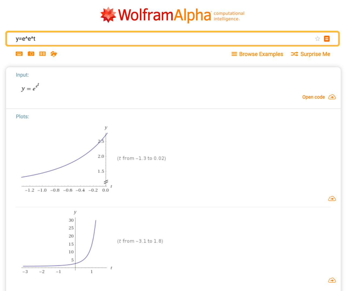The image size is (346, 291).
Task: Open the extended keyboard icon
Action: 19,54
